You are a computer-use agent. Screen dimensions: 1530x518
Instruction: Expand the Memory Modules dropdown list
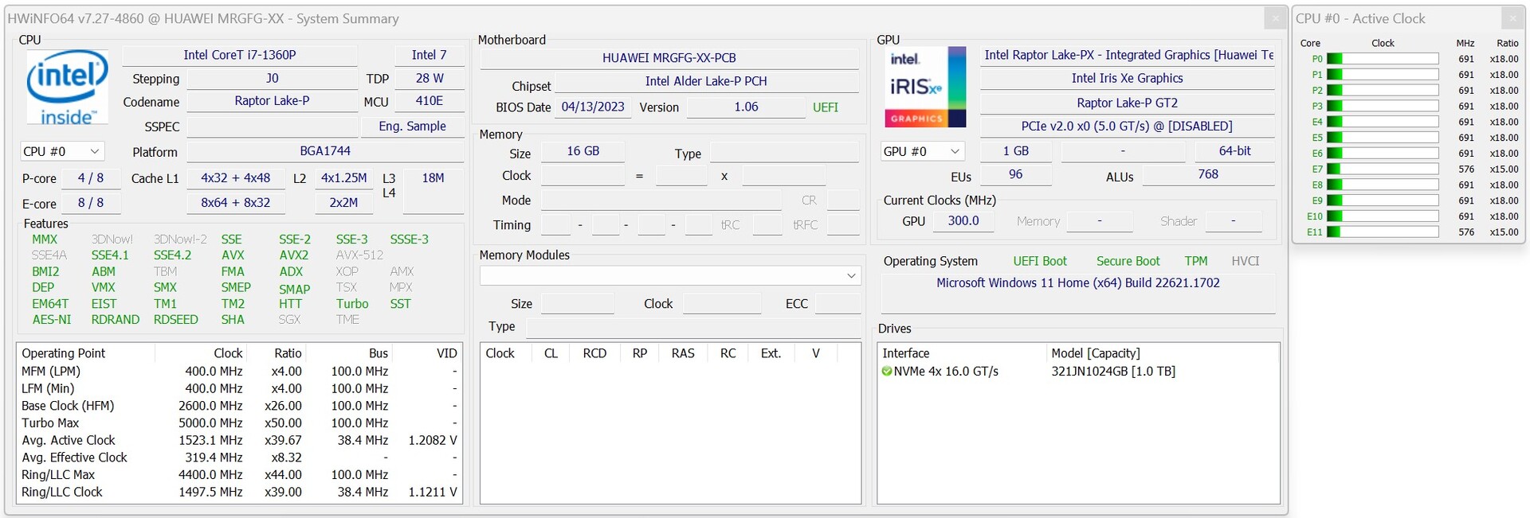click(x=851, y=275)
